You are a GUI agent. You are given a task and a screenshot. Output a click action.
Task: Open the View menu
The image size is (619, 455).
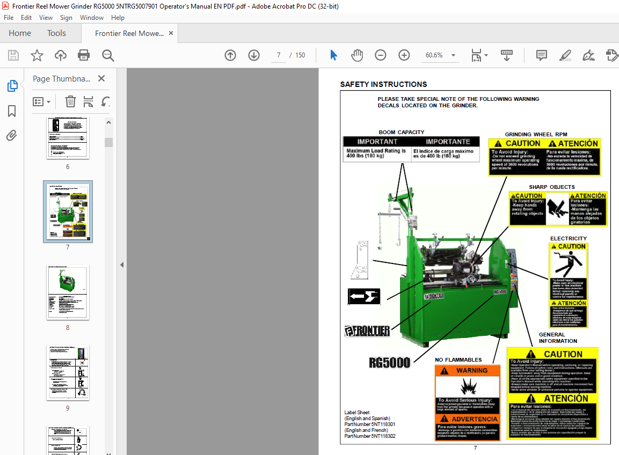click(x=46, y=18)
